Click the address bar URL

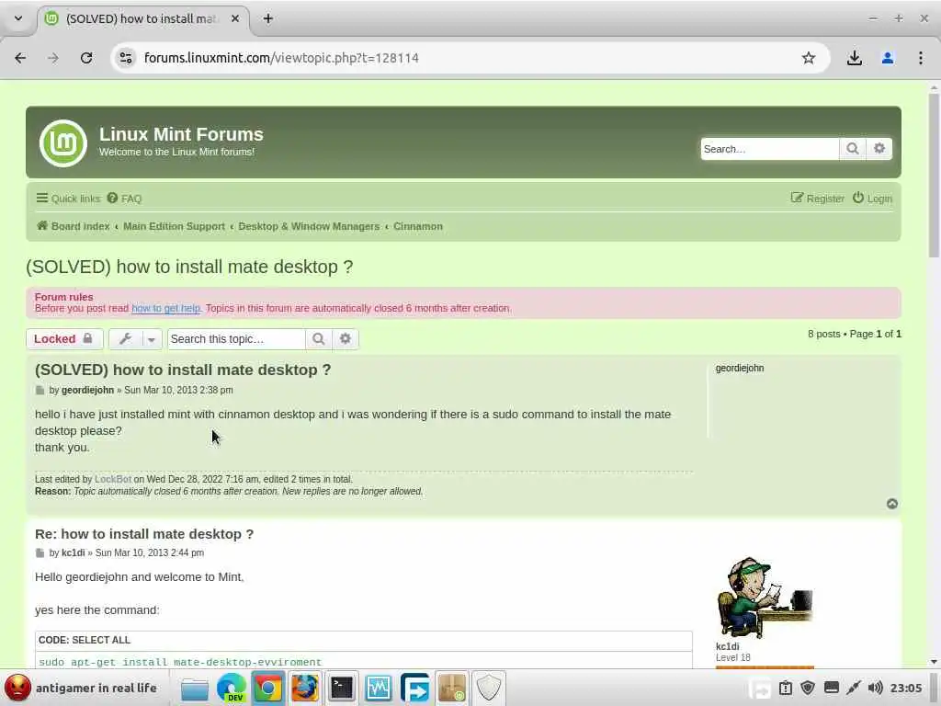[x=281, y=58]
